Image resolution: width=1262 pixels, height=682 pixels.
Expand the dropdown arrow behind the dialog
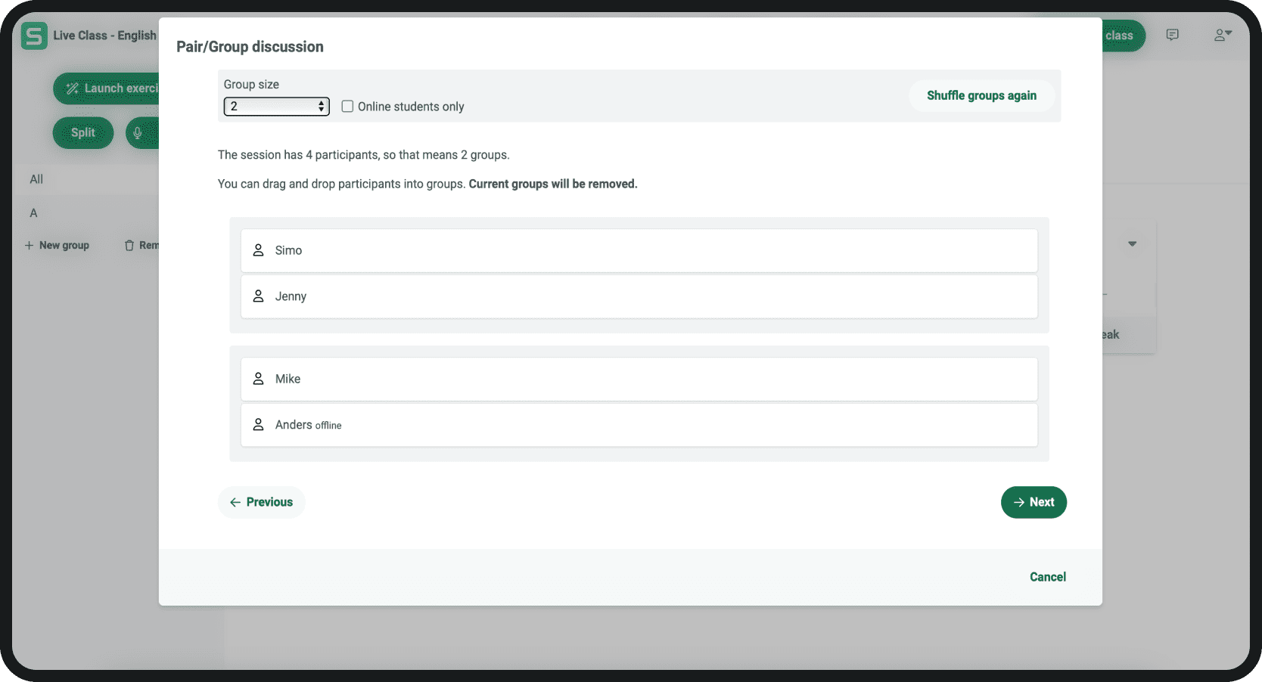click(1132, 243)
